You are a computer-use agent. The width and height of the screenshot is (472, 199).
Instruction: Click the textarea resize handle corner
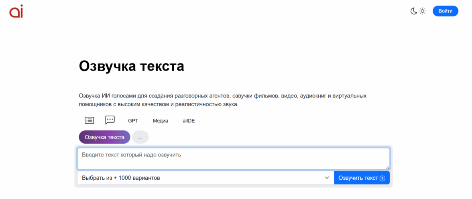tap(387, 167)
